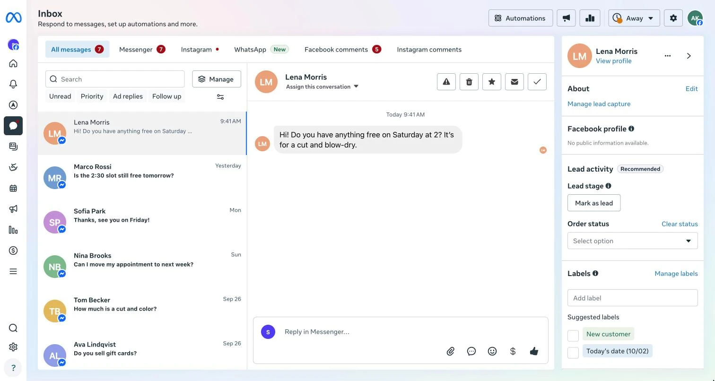Image resolution: width=715 pixels, height=381 pixels.
Task: Open the View profile link
Action: pos(613,61)
